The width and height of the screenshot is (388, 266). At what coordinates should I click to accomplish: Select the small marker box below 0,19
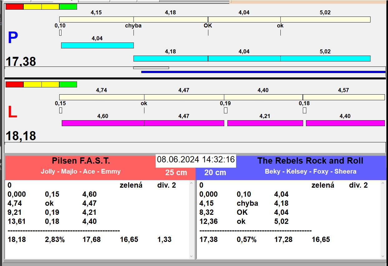click(226, 110)
